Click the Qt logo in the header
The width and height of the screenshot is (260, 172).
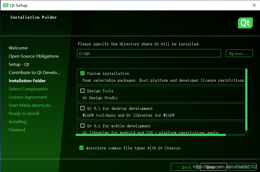point(245,23)
